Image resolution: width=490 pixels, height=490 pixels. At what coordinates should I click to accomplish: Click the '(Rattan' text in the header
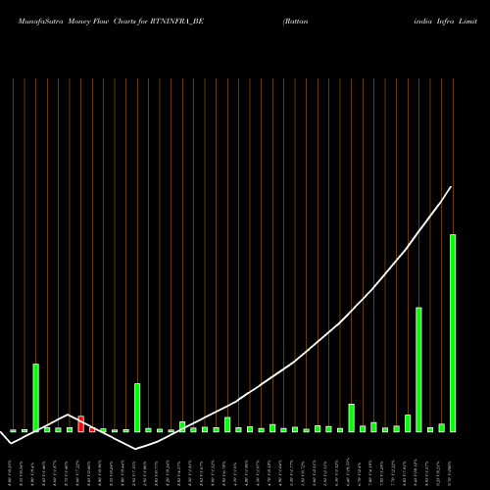click(x=296, y=22)
